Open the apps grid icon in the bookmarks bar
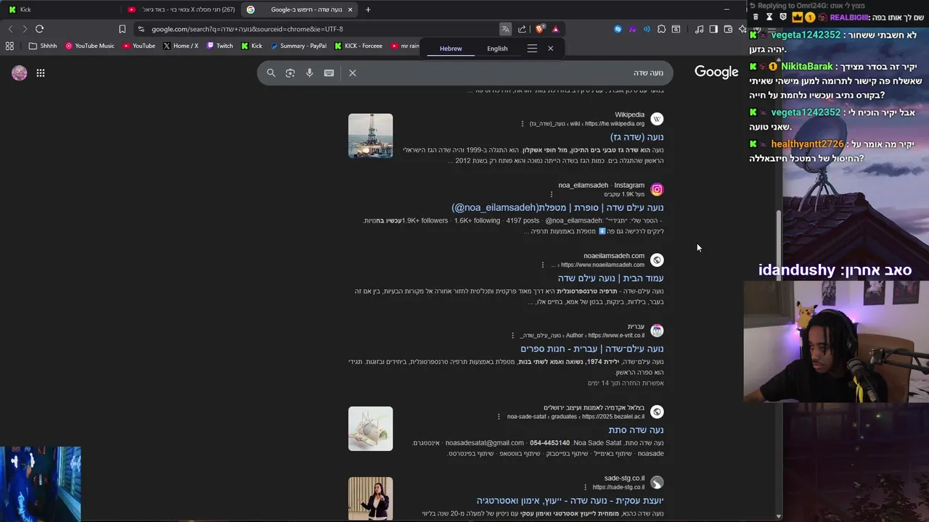929x522 pixels. point(9,46)
